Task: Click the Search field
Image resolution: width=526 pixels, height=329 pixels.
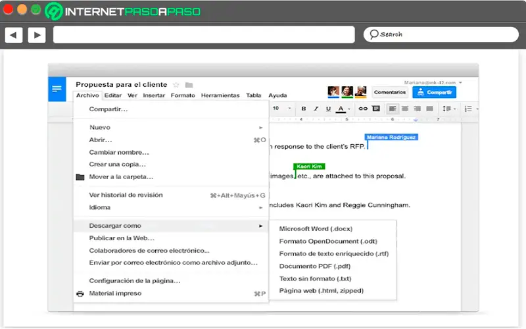Action: pyautogui.click(x=441, y=35)
